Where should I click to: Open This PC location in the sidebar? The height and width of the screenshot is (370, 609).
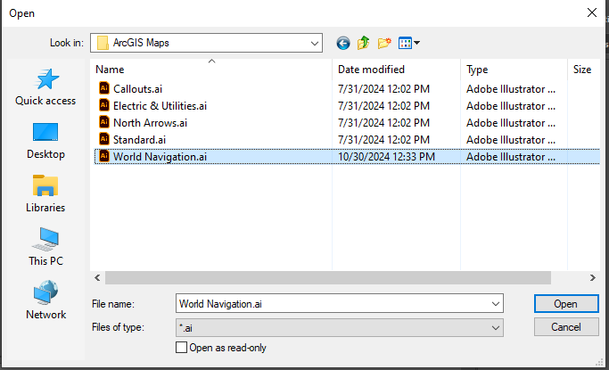coord(45,247)
